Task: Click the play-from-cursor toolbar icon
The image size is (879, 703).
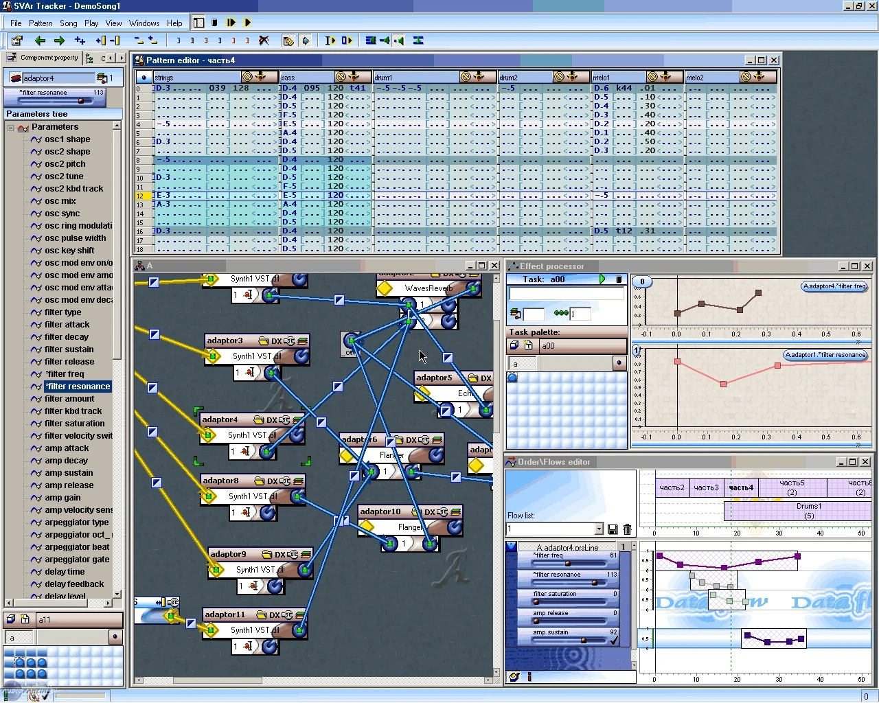Action: click(330, 41)
